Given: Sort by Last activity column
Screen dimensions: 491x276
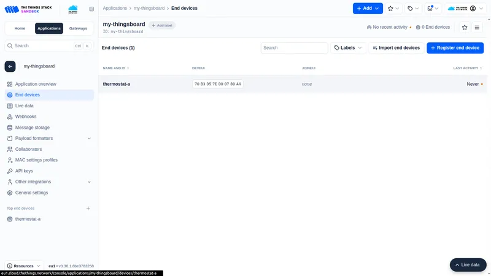Looking at the screenshot, I should [x=468, y=68].
